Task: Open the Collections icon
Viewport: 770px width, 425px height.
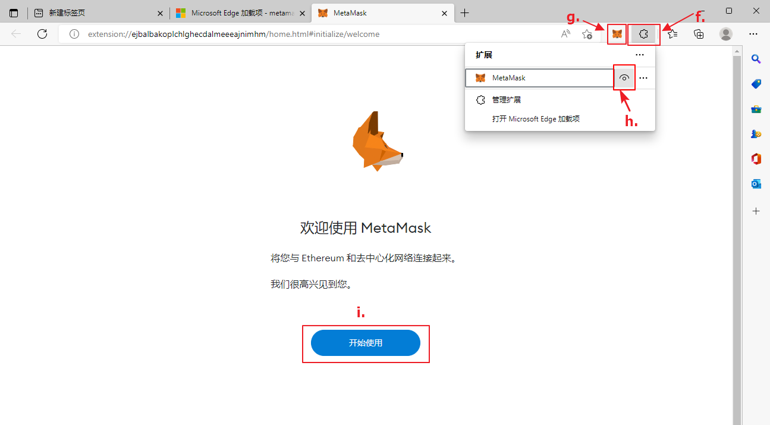Action: [x=699, y=34]
